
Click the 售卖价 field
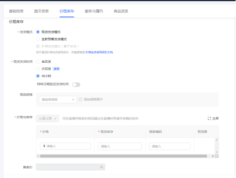(71, 167)
